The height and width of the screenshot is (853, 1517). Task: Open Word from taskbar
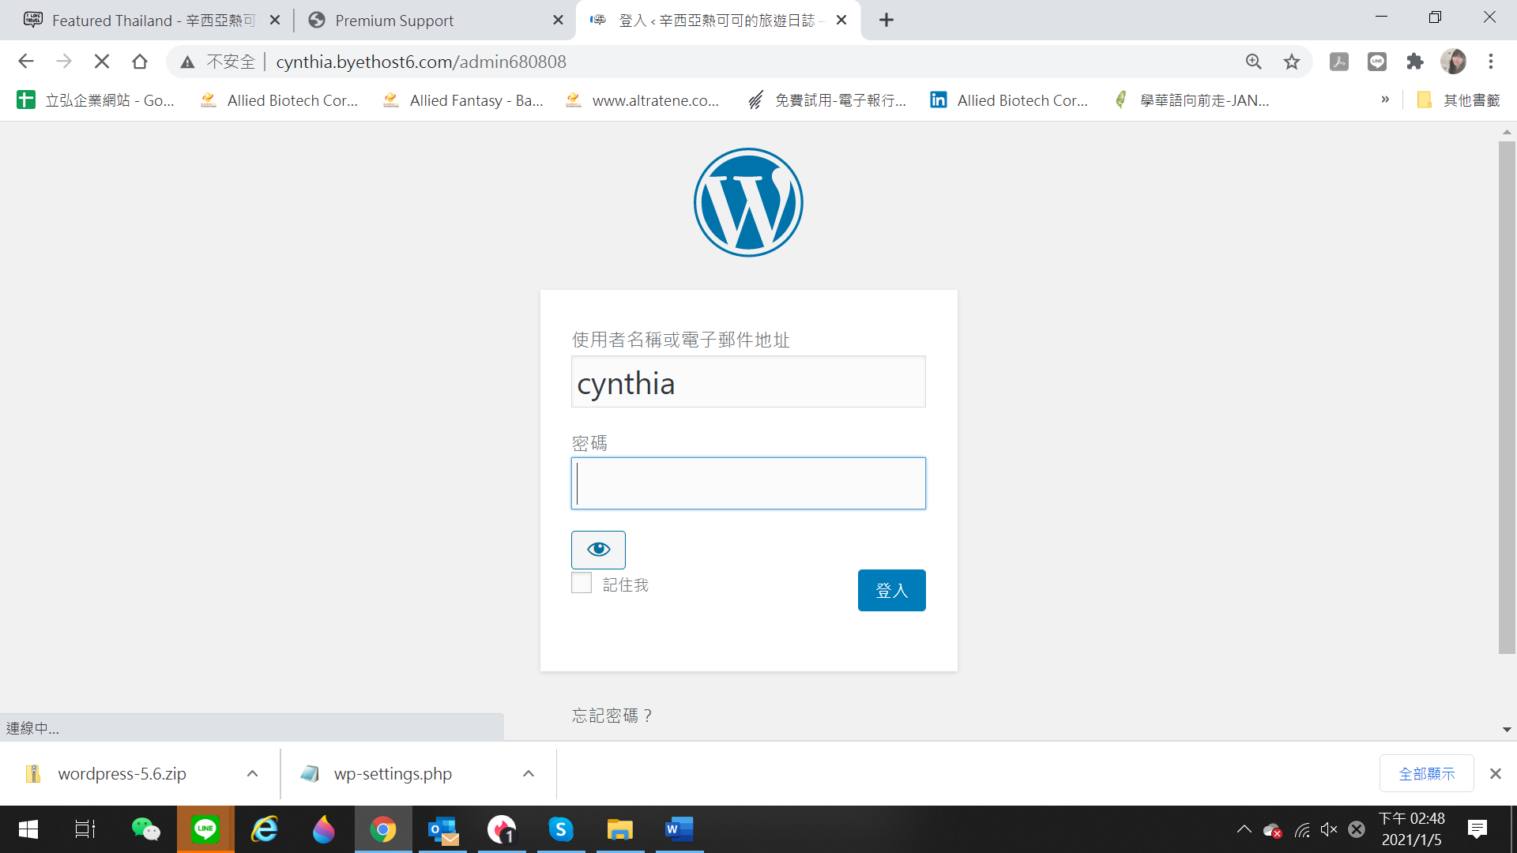click(679, 829)
